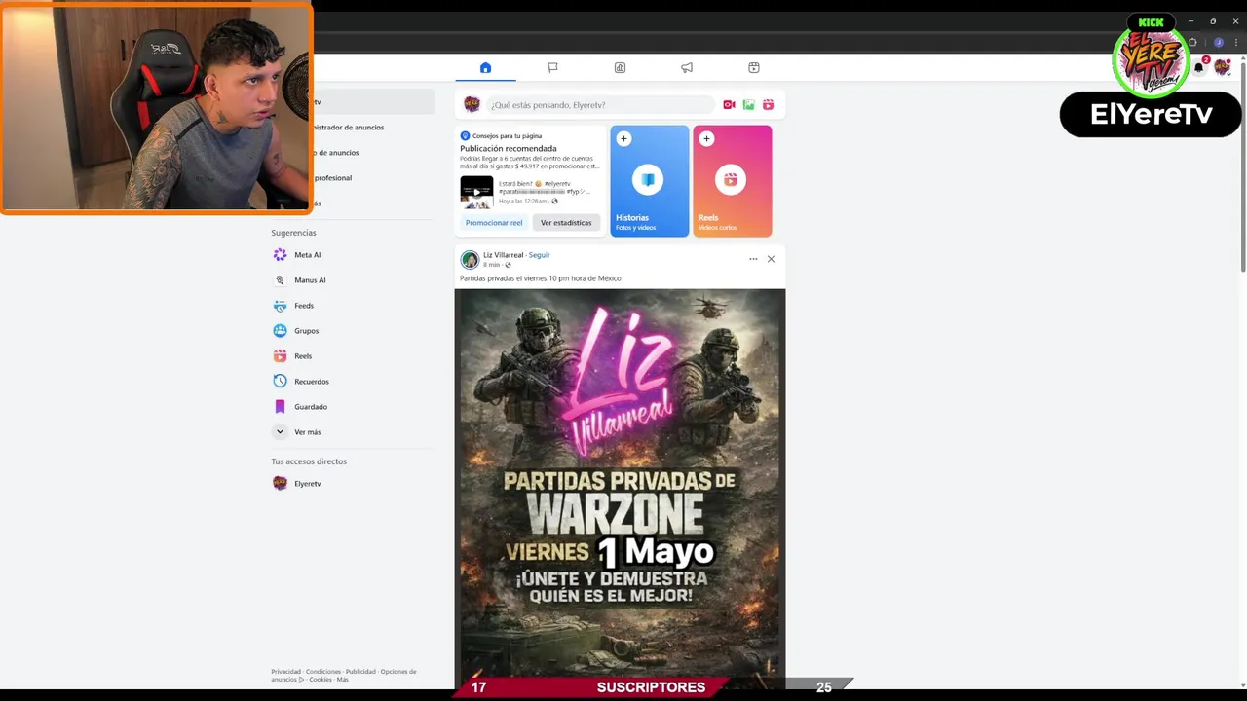Click the 'Privacidad' footer link
The width and height of the screenshot is (1247, 701).
click(x=286, y=672)
